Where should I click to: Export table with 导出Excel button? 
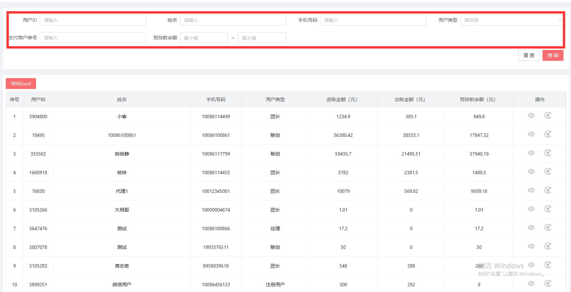(x=21, y=84)
